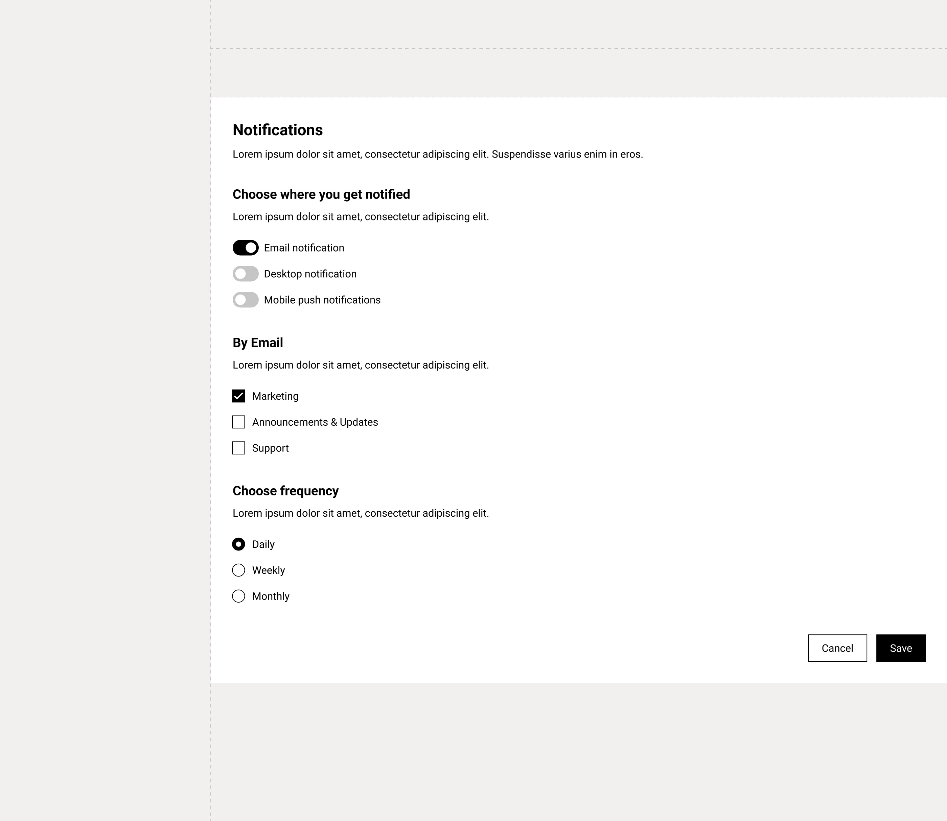Check the Announcements & Updates box
The image size is (947, 821).
coord(239,422)
